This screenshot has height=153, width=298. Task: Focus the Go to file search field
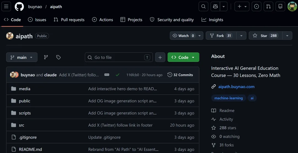pyautogui.click(x=119, y=57)
